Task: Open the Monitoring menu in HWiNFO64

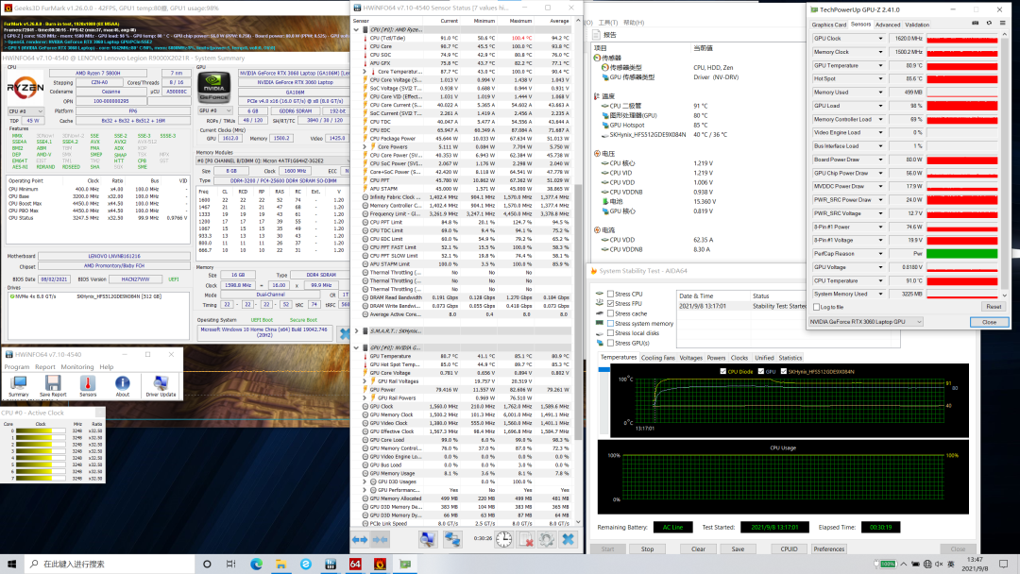Action: tap(77, 367)
